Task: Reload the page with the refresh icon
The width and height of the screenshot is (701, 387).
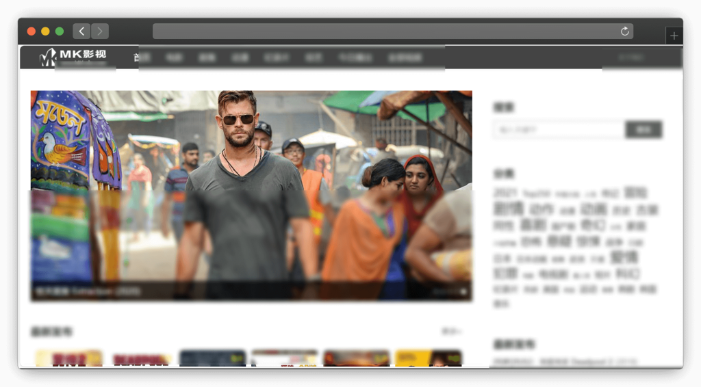Action: coord(624,31)
